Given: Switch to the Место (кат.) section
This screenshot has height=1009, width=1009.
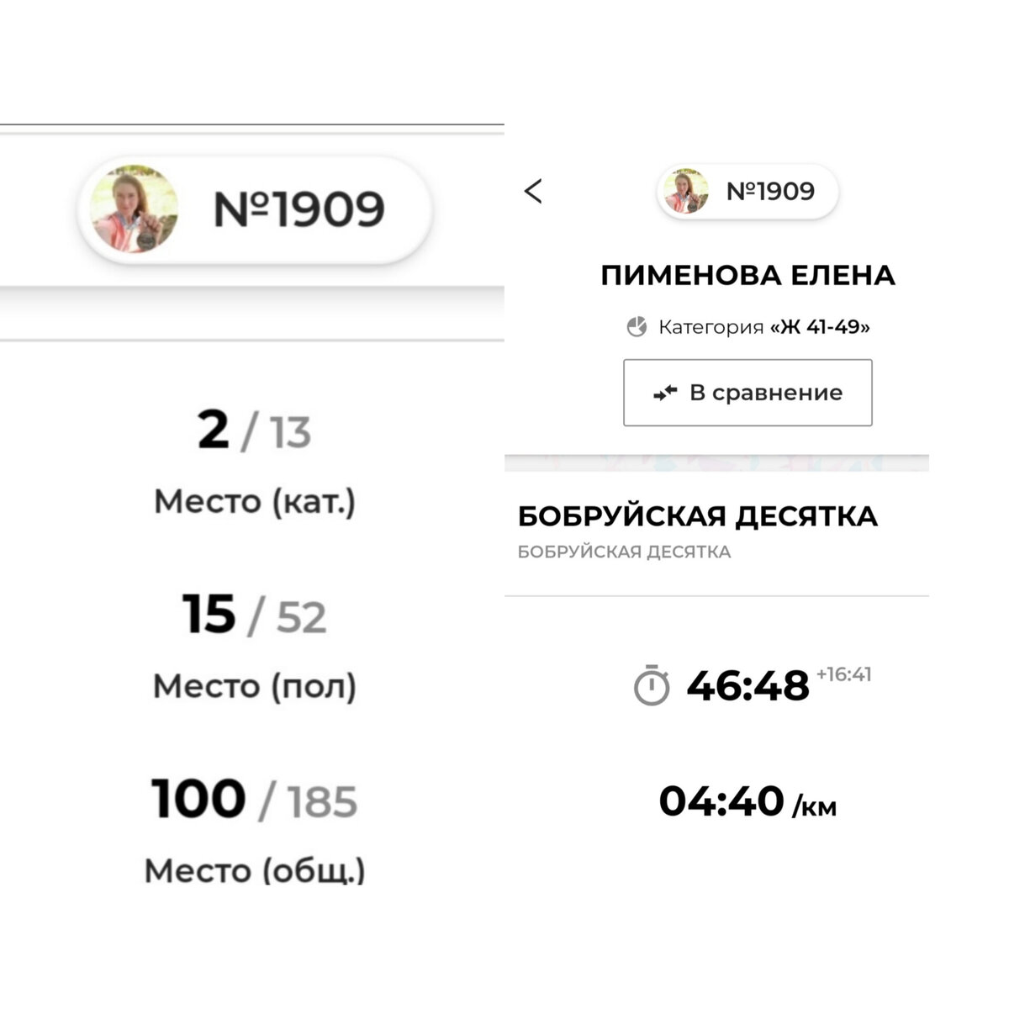Looking at the screenshot, I should pos(255,500).
